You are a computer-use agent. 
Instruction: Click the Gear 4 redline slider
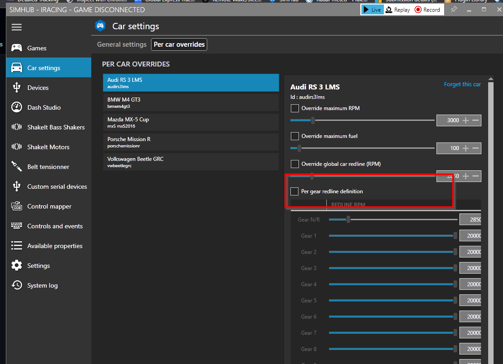click(x=393, y=284)
